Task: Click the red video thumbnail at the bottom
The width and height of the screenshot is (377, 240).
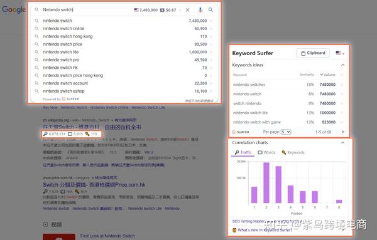Action: 59,237
